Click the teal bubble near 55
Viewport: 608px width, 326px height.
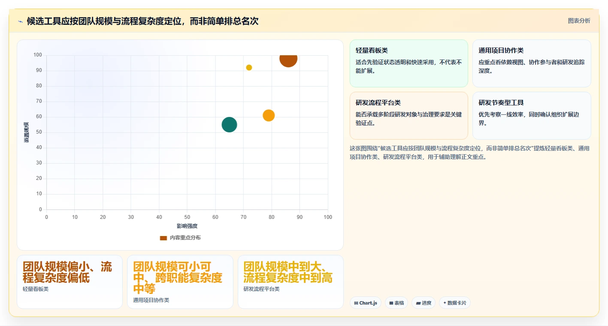pos(230,125)
